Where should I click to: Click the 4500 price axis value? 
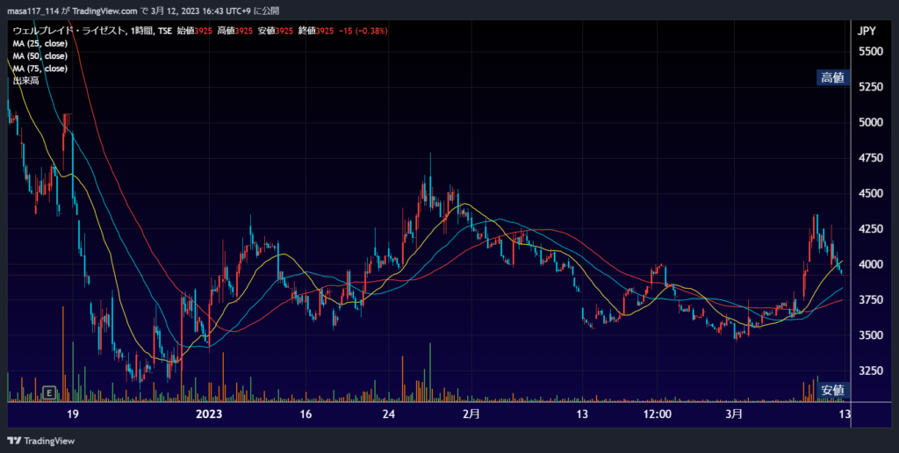pos(872,194)
